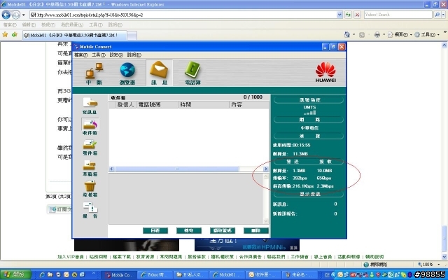Click the IE Forward button

point(15,15)
